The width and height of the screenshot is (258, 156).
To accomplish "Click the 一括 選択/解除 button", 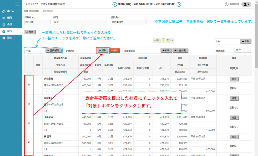I will coord(53,51).
